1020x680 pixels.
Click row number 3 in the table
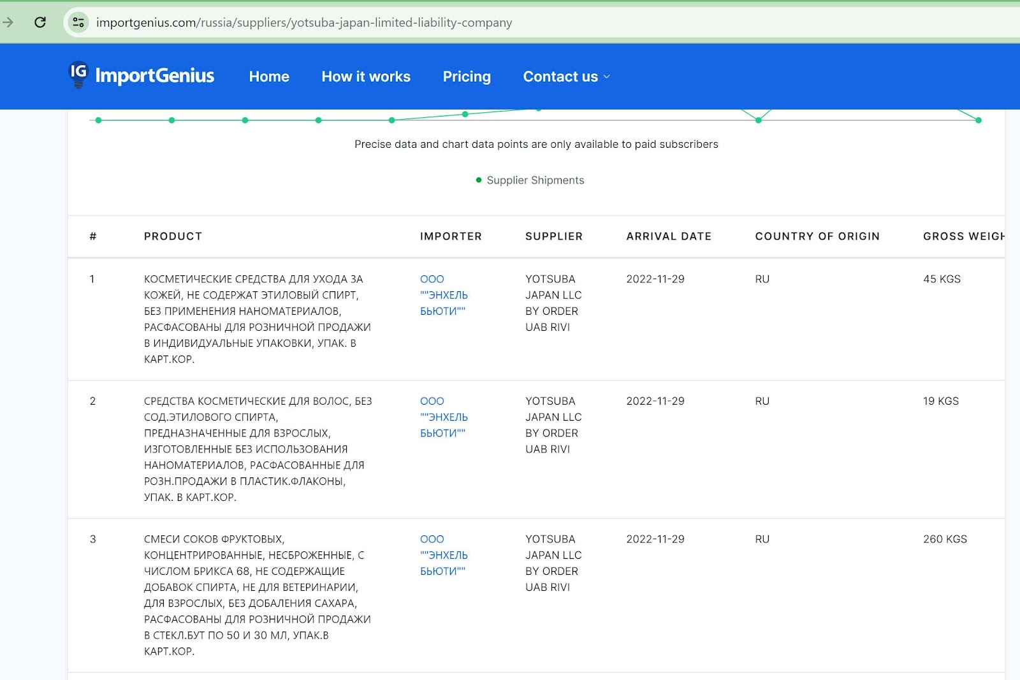click(x=92, y=539)
